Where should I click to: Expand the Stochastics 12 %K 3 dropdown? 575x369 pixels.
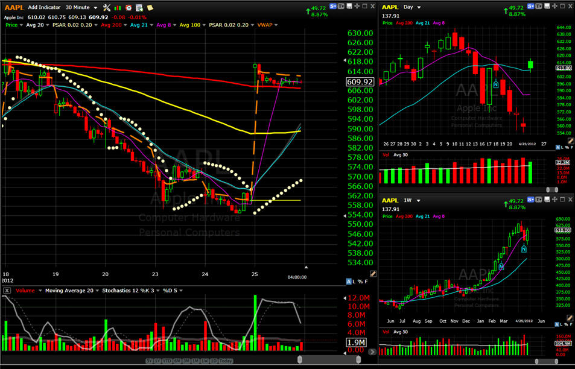coord(158,291)
